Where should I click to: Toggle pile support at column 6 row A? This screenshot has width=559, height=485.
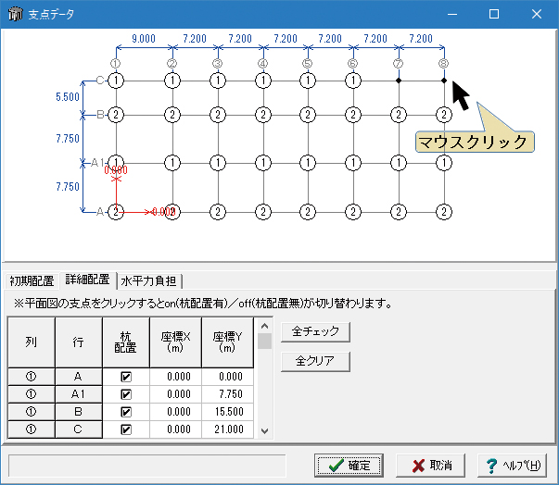(353, 212)
